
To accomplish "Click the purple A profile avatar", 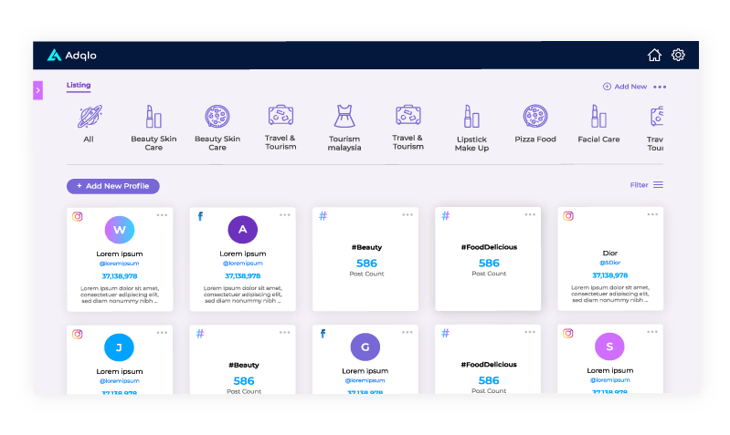I will point(242,229).
